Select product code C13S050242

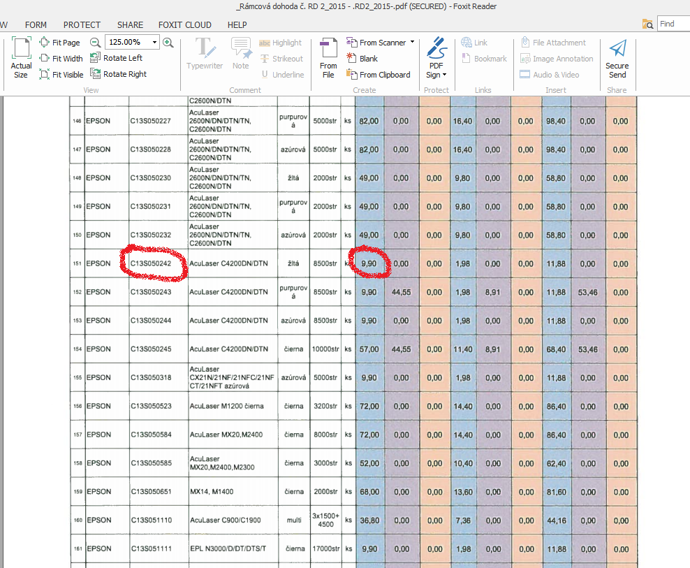150,263
